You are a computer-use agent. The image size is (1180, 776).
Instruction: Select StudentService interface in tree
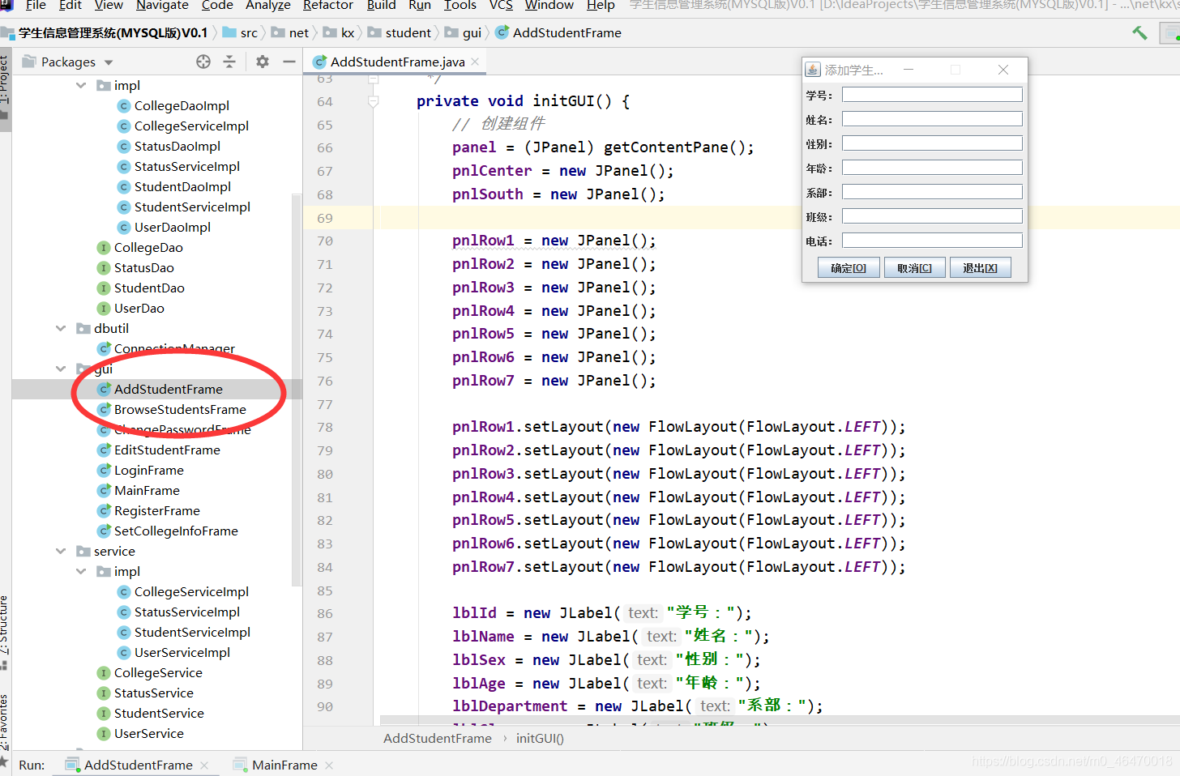point(159,713)
